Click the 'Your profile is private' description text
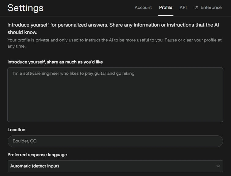The height and width of the screenshot is (176, 231). [x=114, y=43]
